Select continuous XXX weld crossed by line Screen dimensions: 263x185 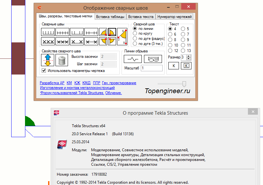click(62, 41)
